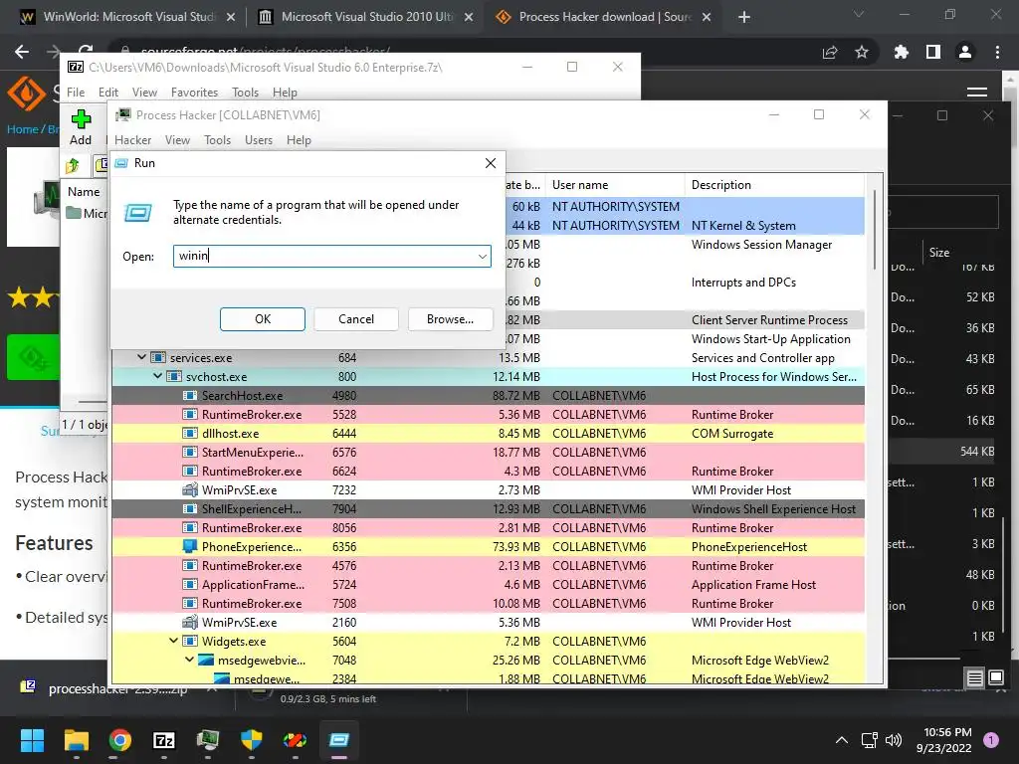Click the msedgewebview 7048 process icon
This screenshot has height=764, width=1019.
click(x=206, y=661)
